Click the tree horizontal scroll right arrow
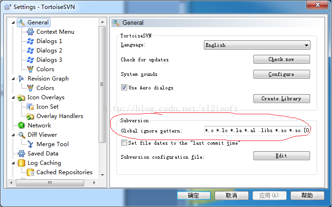The height and width of the screenshot is (207, 332). pos(94,183)
